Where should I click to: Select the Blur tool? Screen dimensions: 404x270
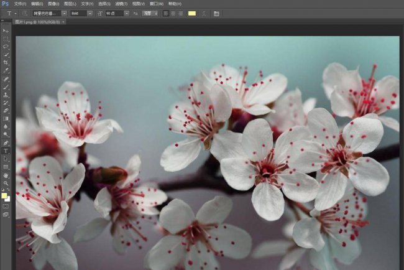(x=6, y=127)
